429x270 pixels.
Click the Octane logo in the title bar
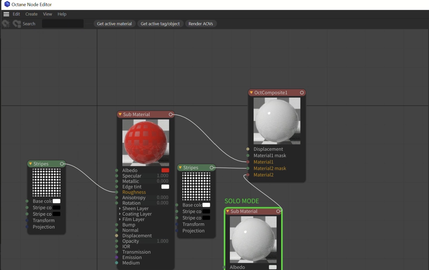coord(7,4)
